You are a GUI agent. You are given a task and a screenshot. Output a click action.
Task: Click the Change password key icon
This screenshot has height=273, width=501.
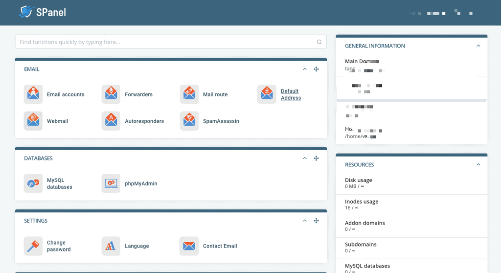click(x=33, y=246)
